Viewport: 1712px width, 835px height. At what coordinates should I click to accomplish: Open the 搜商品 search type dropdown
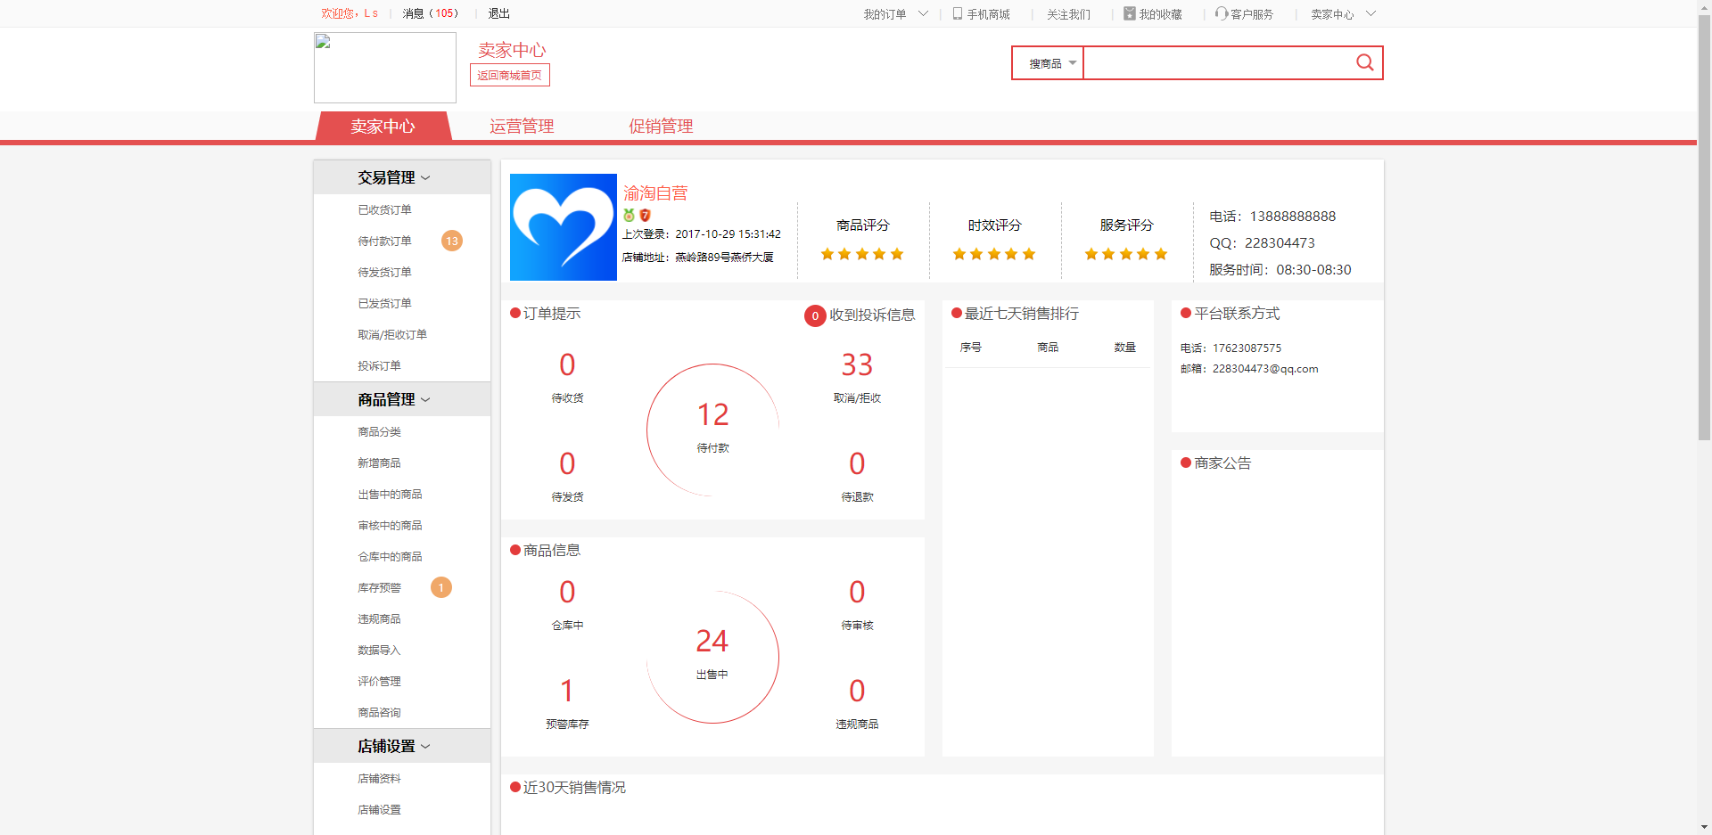pos(1049,63)
